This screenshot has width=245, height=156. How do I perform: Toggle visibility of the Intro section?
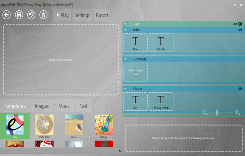(240, 30)
